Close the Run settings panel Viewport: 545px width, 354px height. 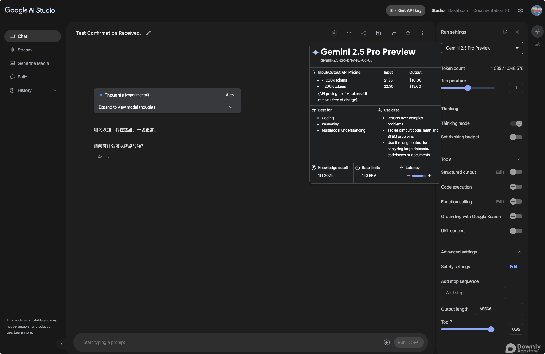[x=517, y=32]
